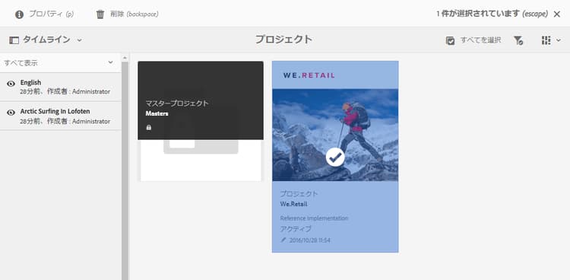
Task: Expand the タイムライン rail dropdown chevron
Action: tap(79, 40)
